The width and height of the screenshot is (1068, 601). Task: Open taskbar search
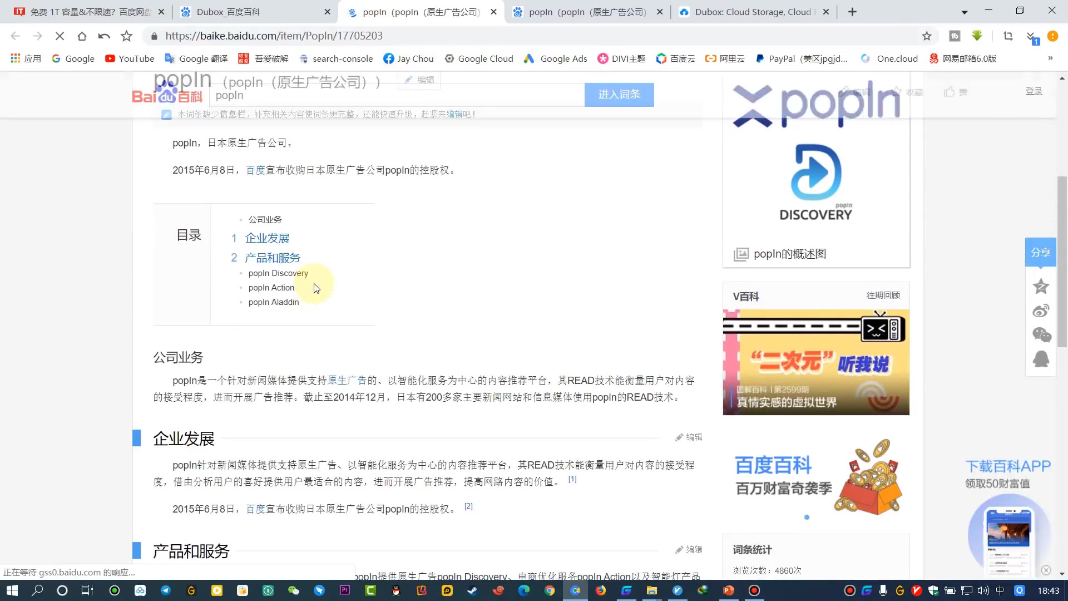tap(37, 590)
